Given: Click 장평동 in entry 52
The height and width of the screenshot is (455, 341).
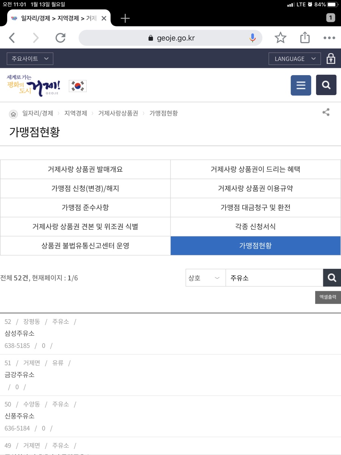Looking at the screenshot, I should pos(31,322).
